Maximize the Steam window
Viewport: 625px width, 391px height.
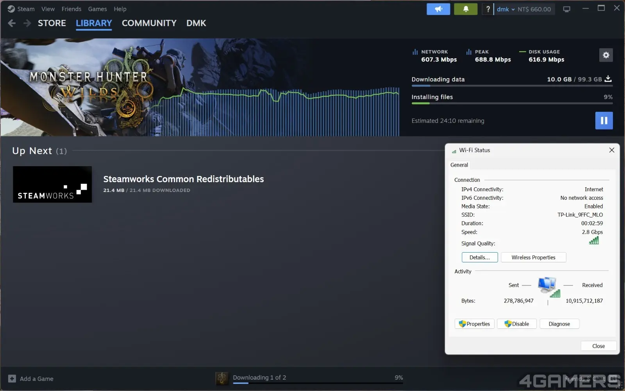tap(601, 8)
